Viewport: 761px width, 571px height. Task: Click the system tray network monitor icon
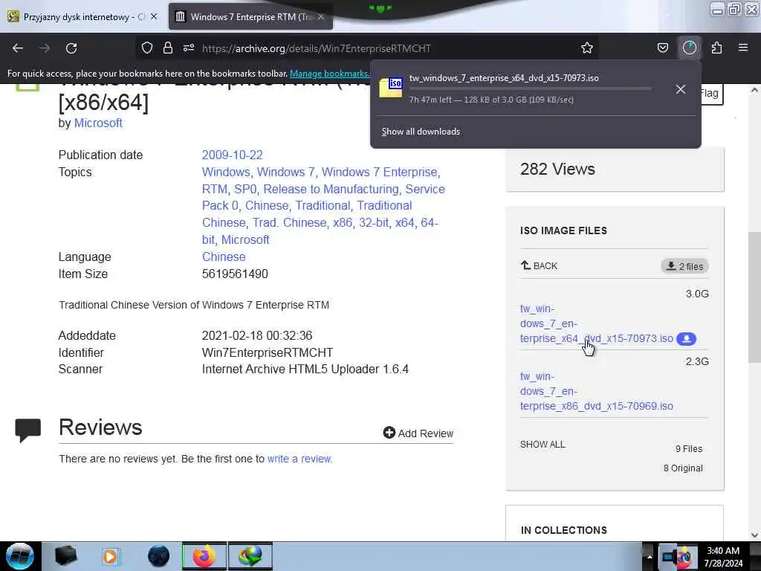click(669, 557)
